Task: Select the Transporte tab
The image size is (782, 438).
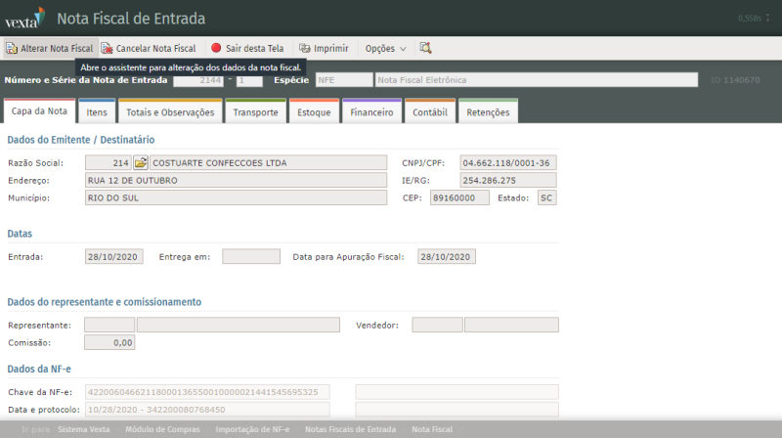Action: 255,112
